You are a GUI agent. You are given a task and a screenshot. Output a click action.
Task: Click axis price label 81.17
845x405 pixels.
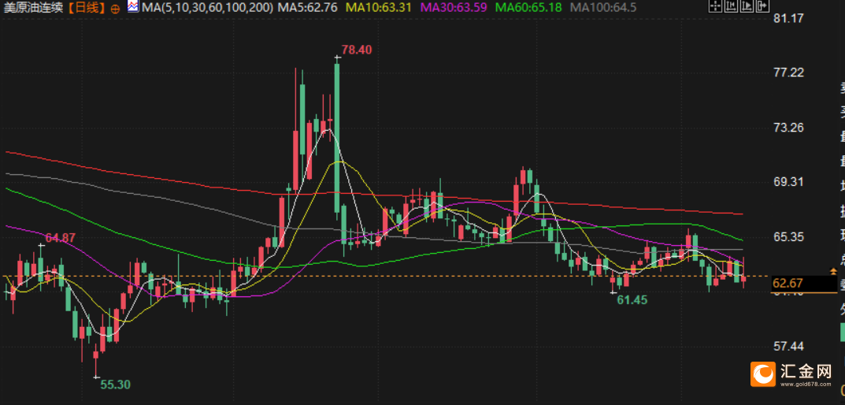pos(789,18)
